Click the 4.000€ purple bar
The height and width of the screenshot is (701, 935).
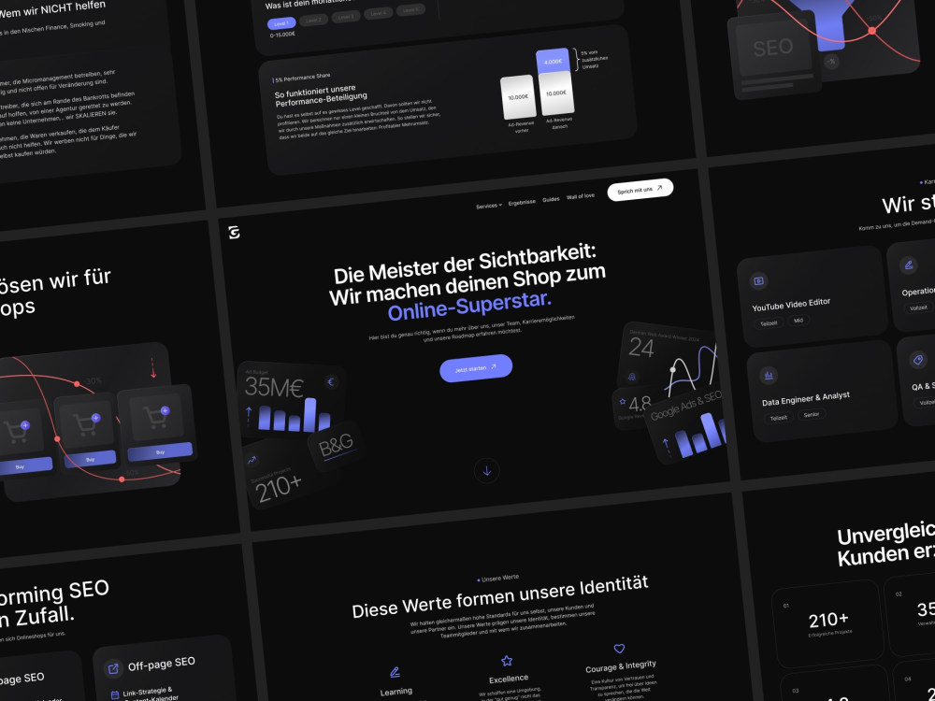point(553,61)
